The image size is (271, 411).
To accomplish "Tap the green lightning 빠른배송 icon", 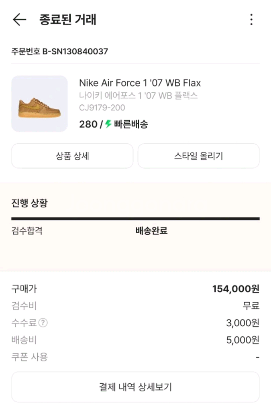I will click(108, 124).
